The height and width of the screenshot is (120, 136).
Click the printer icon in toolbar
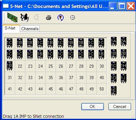[x=49, y=18]
